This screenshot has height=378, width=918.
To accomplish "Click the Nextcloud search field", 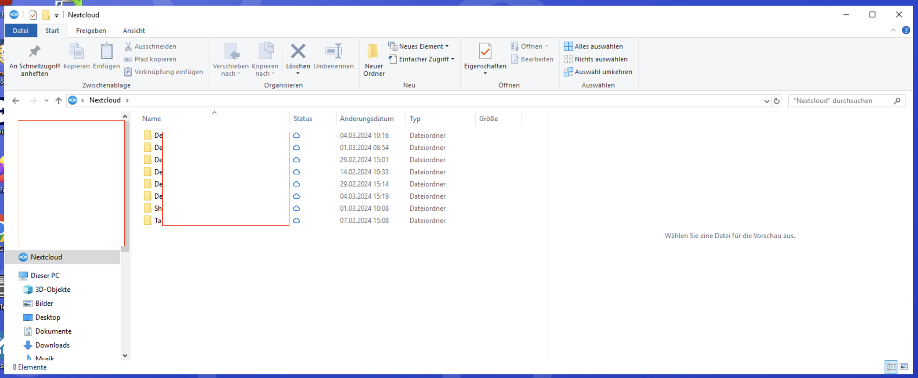I will click(x=841, y=101).
